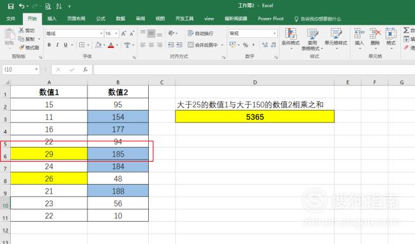Image resolution: width=415 pixels, height=244 pixels.
Task: Open the font size 16 dropdown
Action: pos(116,34)
